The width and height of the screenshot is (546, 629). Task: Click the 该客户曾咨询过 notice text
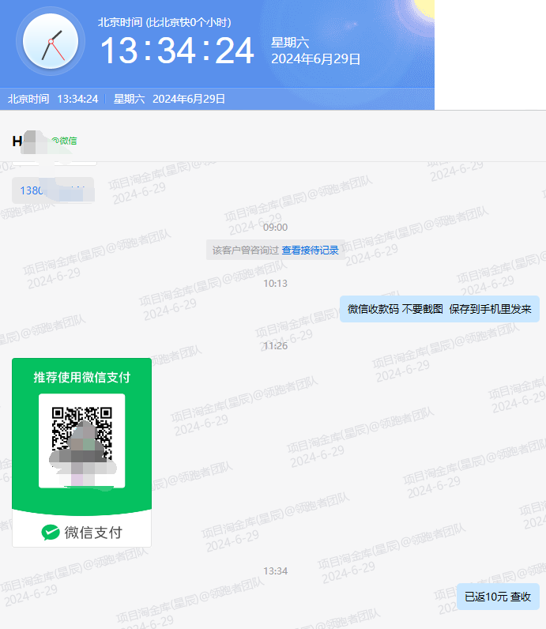tap(245, 250)
